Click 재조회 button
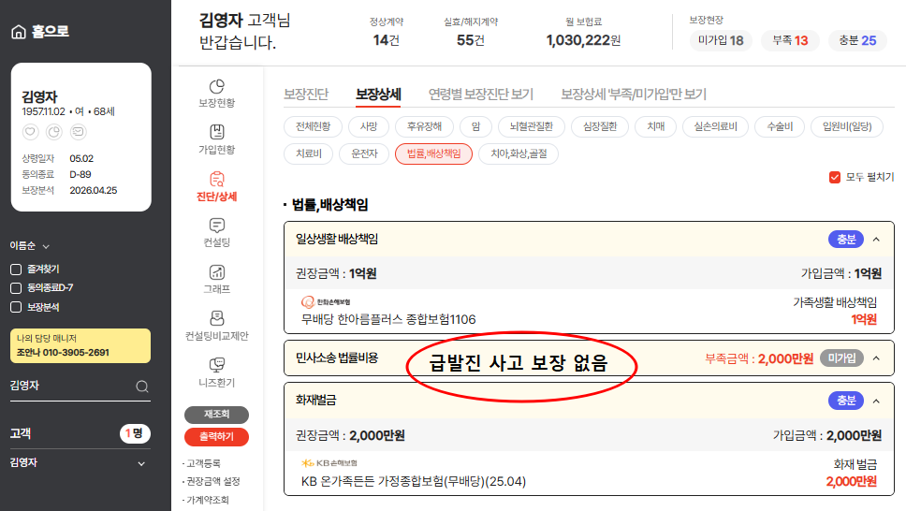The width and height of the screenshot is (906, 511). [x=217, y=415]
